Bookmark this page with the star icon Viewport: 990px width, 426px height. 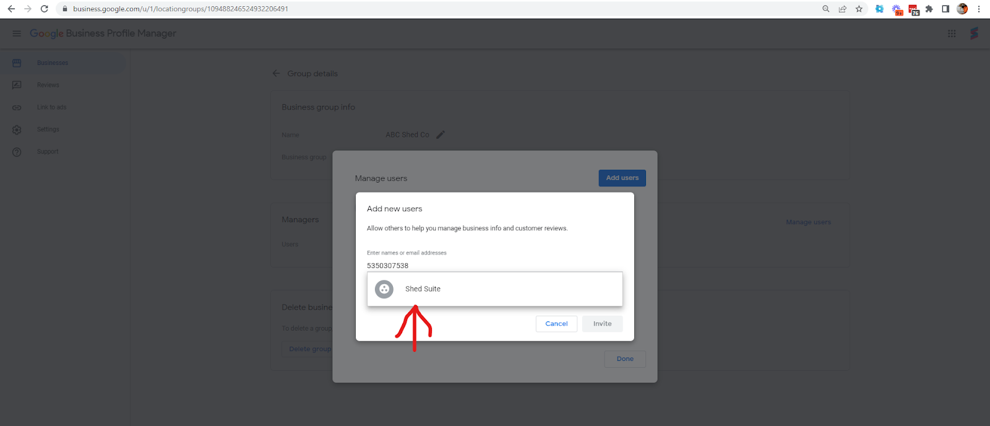(x=859, y=9)
